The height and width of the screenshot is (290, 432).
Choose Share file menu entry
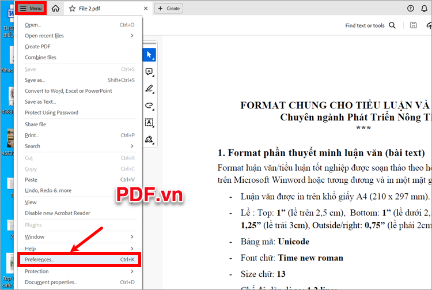tap(79, 125)
